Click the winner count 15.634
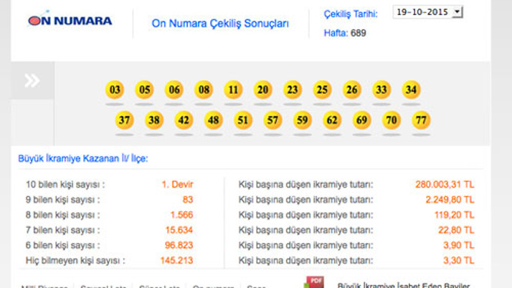This screenshot has width=512, height=288. (179, 230)
